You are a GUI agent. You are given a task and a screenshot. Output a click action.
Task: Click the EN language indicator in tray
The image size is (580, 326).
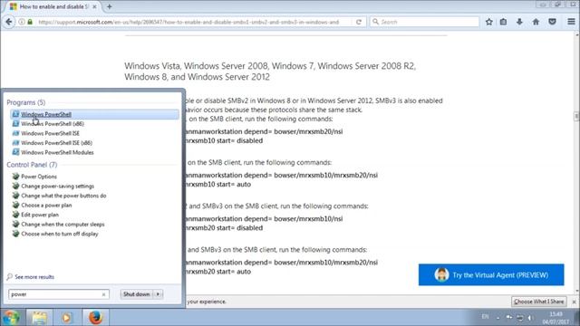coord(485,317)
